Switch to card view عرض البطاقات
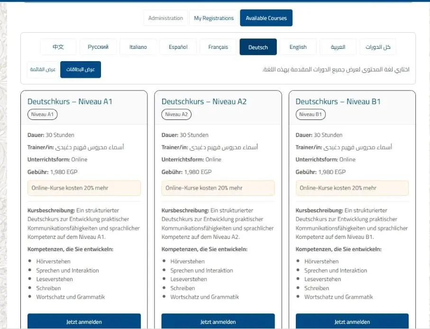Image resolution: width=430 pixels, height=329 pixels. point(81,69)
